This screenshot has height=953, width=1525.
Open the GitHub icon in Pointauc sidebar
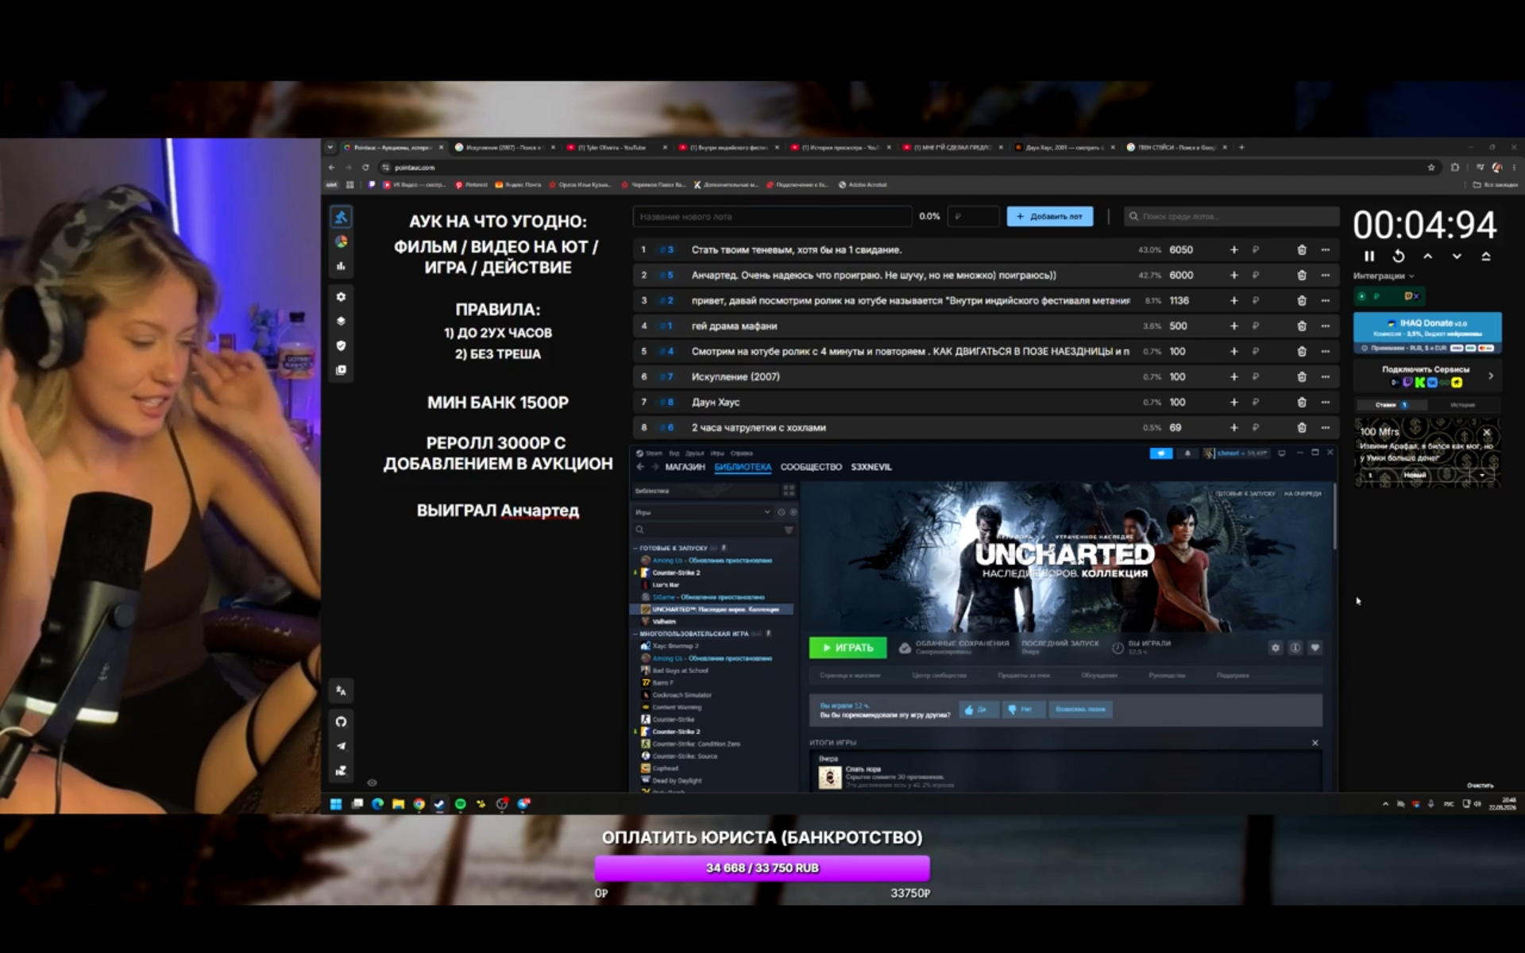[x=341, y=721]
